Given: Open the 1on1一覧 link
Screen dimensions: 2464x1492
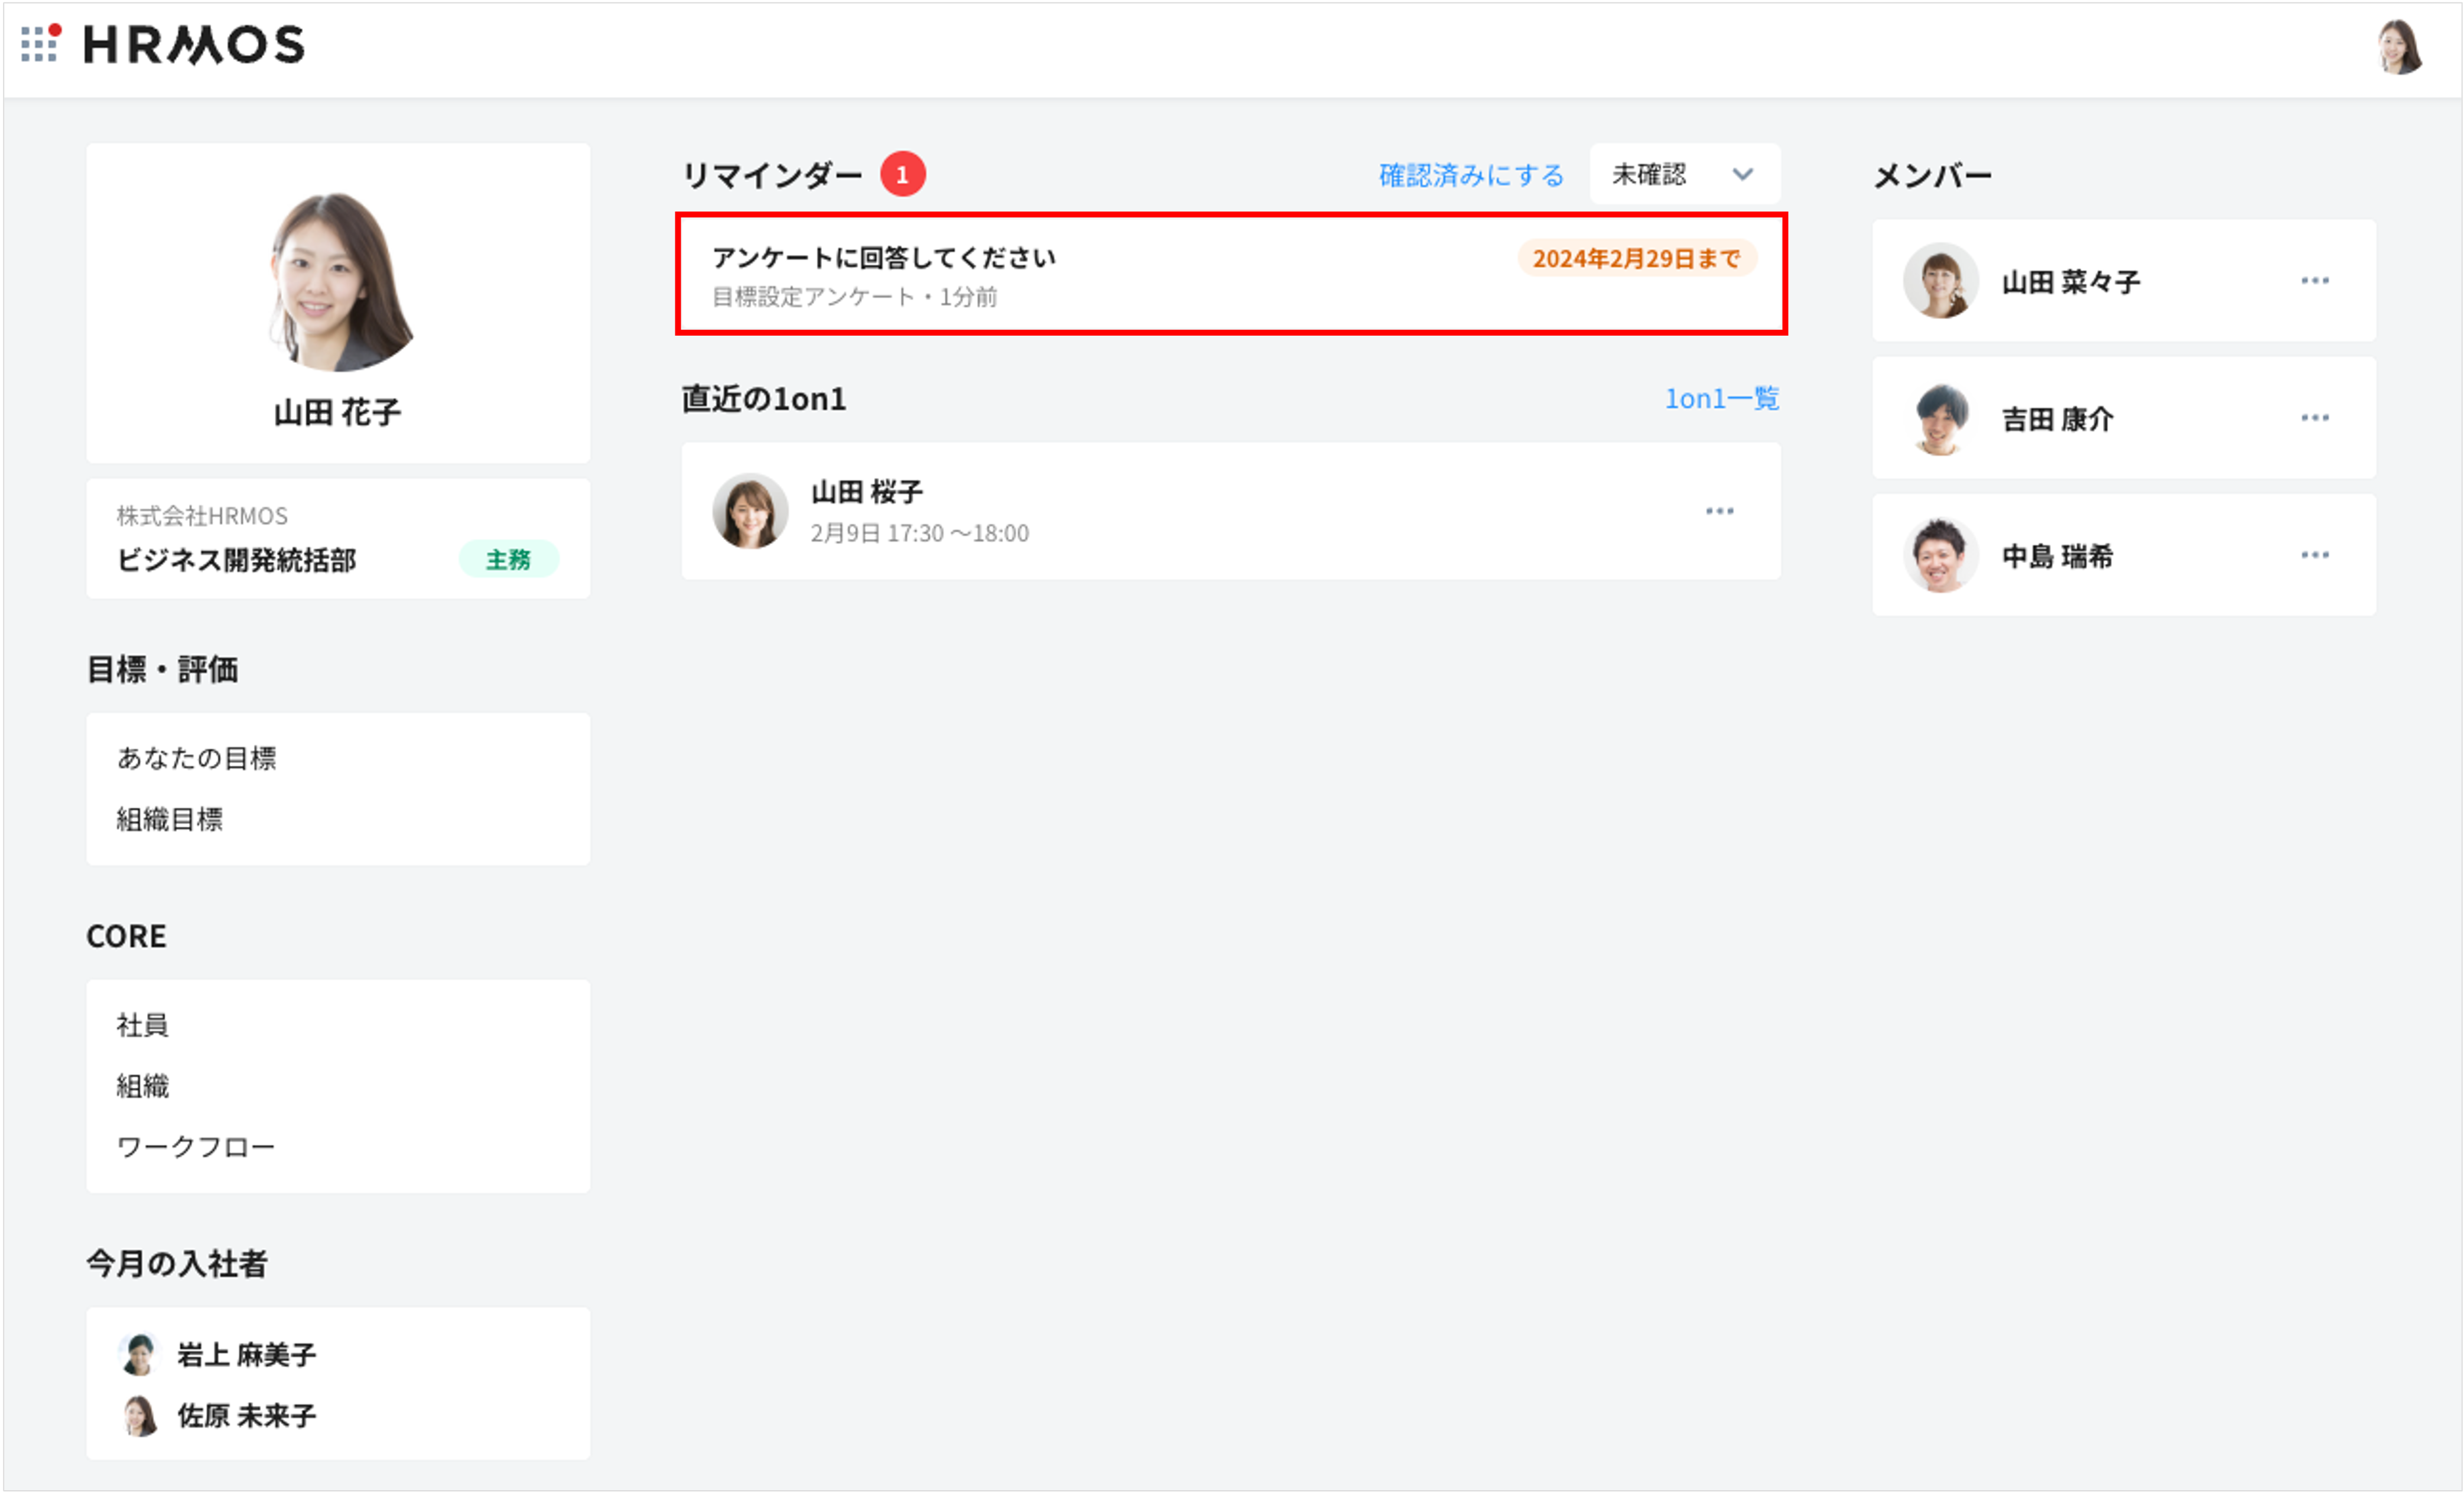Looking at the screenshot, I should pos(1721,399).
